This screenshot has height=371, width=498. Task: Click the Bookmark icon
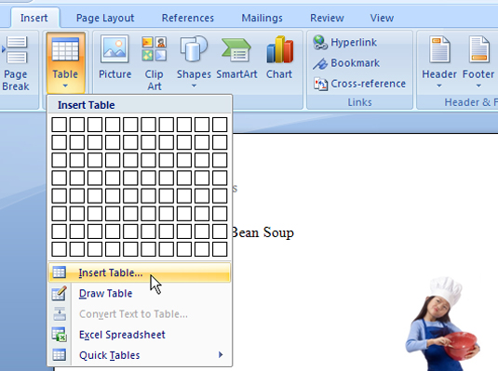click(320, 63)
